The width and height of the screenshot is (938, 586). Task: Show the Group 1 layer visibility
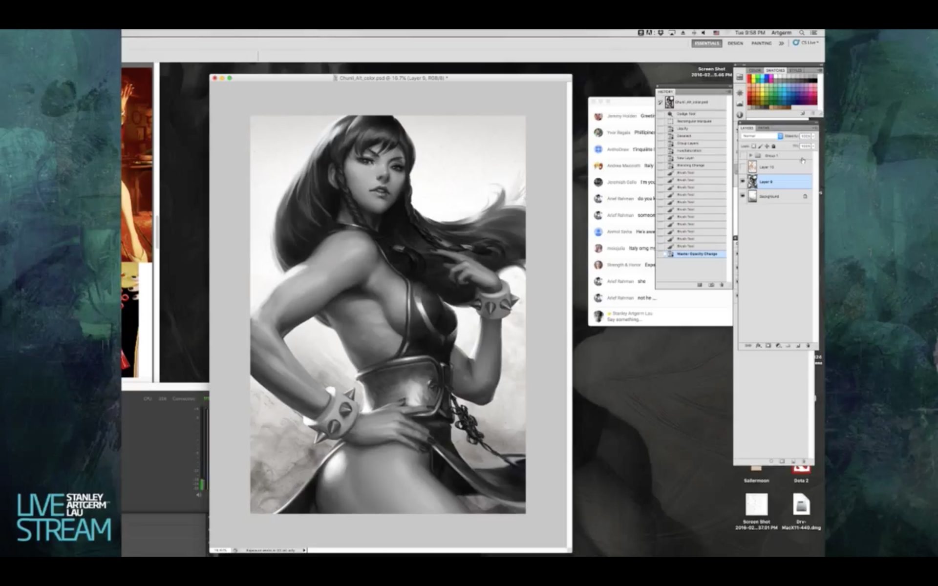pyautogui.click(x=743, y=155)
